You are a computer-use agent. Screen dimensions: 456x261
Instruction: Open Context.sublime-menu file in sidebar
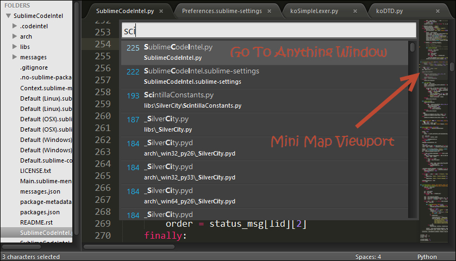[x=46, y=88]
